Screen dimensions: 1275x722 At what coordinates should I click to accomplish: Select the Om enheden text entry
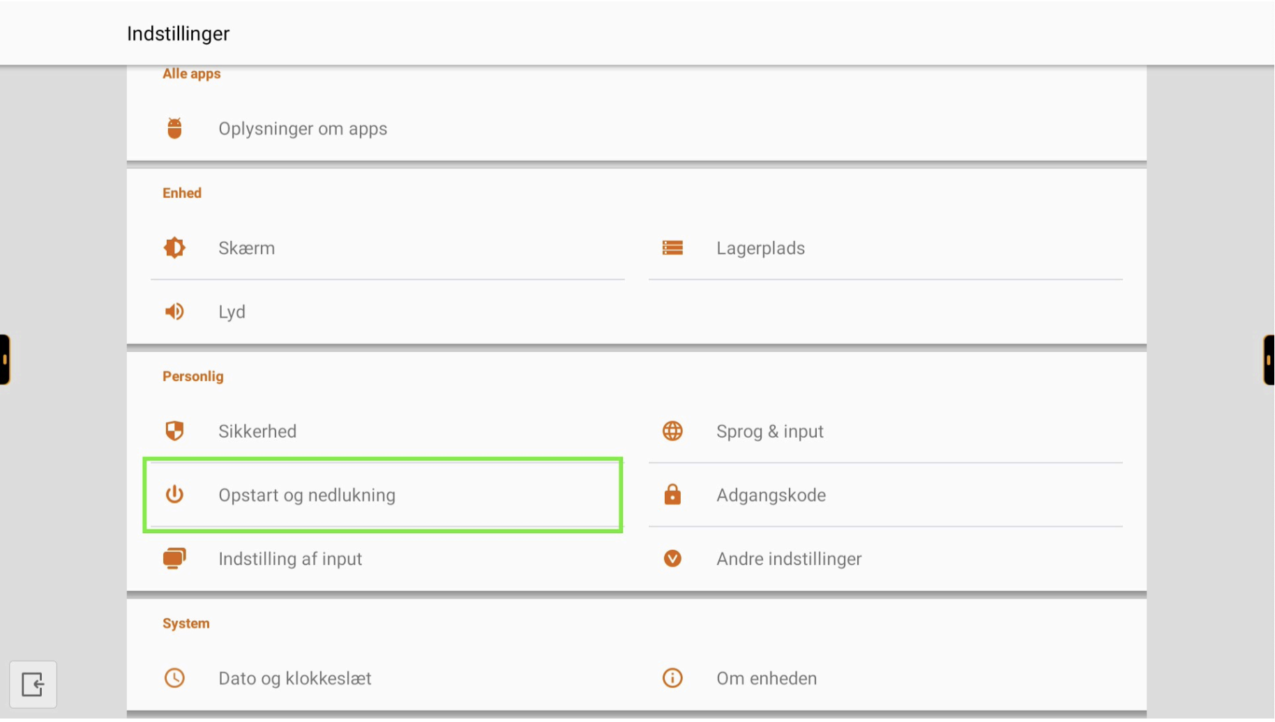pos(767,678)
